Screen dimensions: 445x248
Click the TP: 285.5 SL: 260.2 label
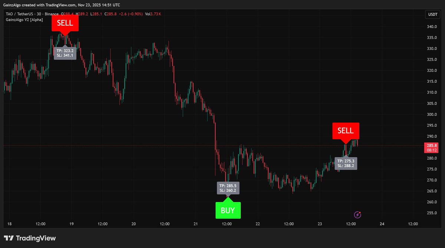(x=228, y=188)
